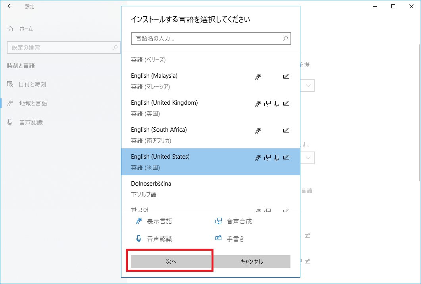Click handwriting icon for English (United Kingdom)

(x=286, y=104)
